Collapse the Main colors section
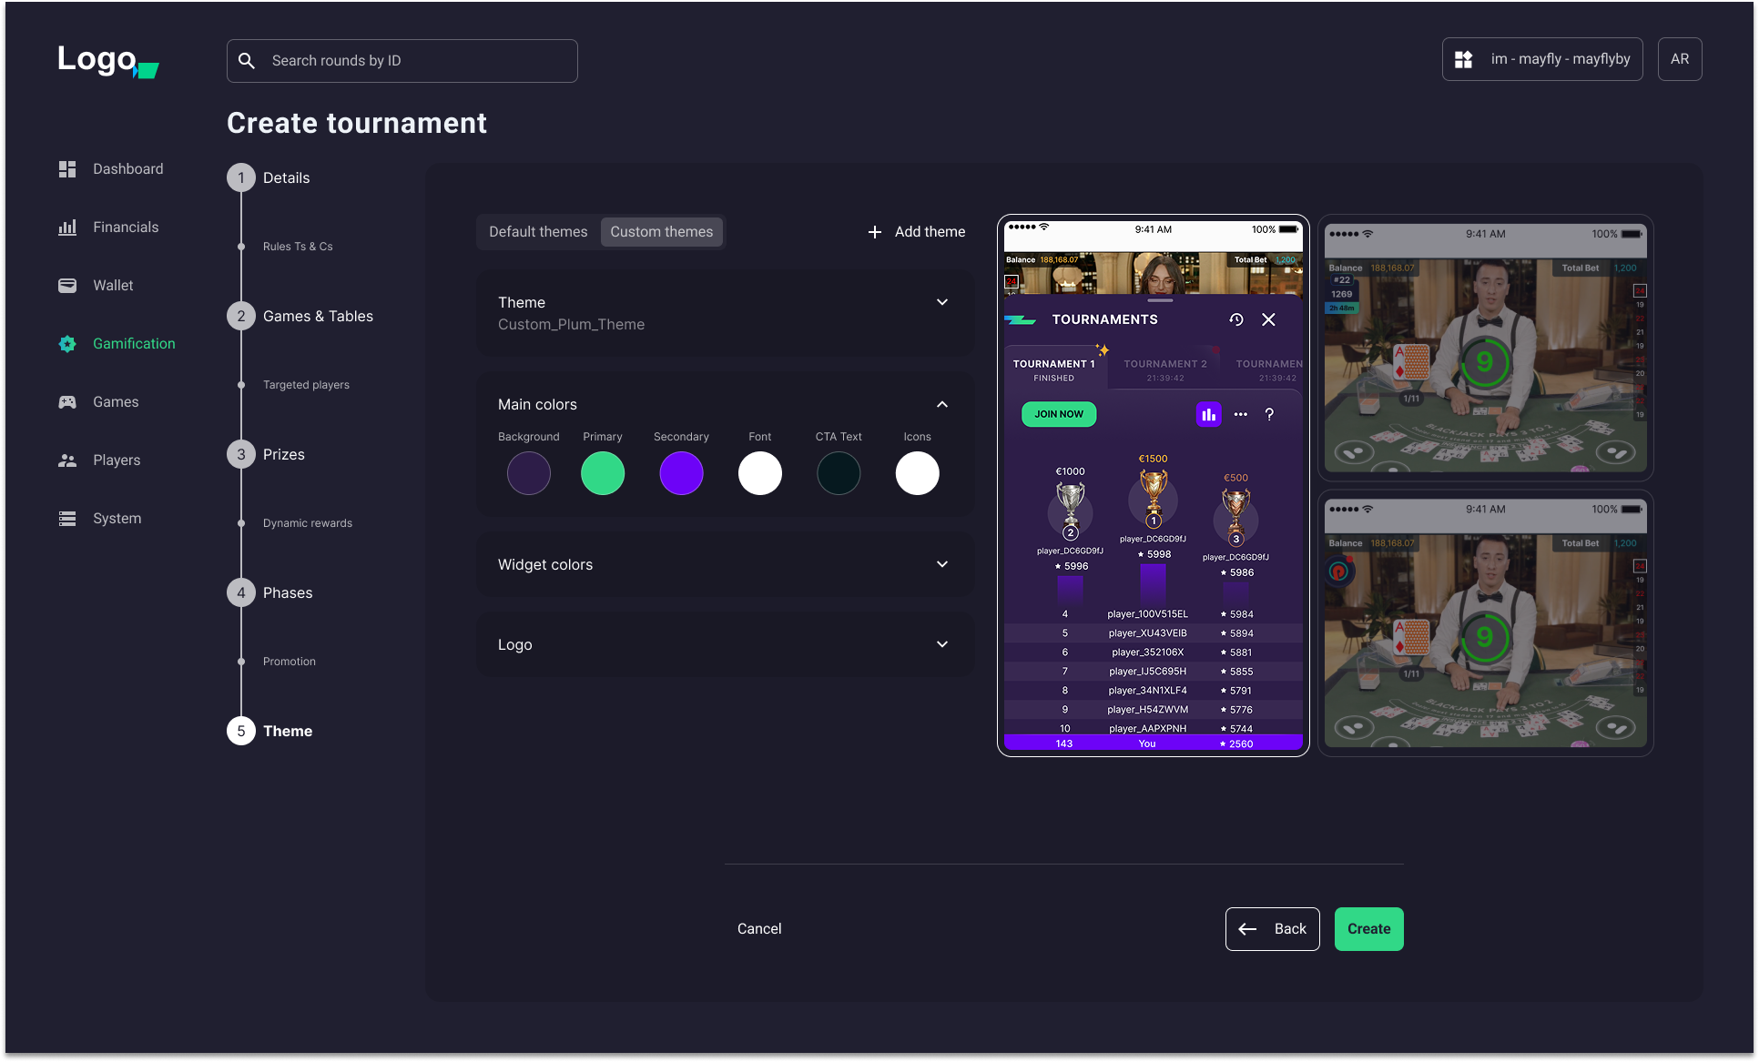Screen dimensions: 1759x1062 [x=942, y=403]
